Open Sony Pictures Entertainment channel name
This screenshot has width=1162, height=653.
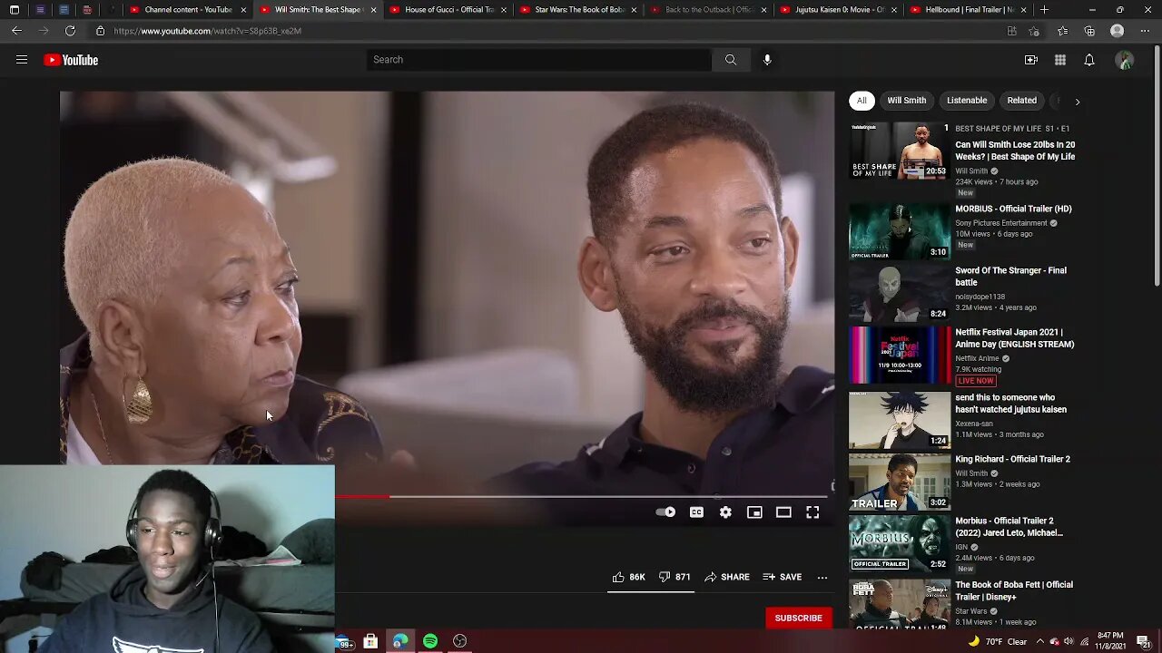click(1001, 223)
